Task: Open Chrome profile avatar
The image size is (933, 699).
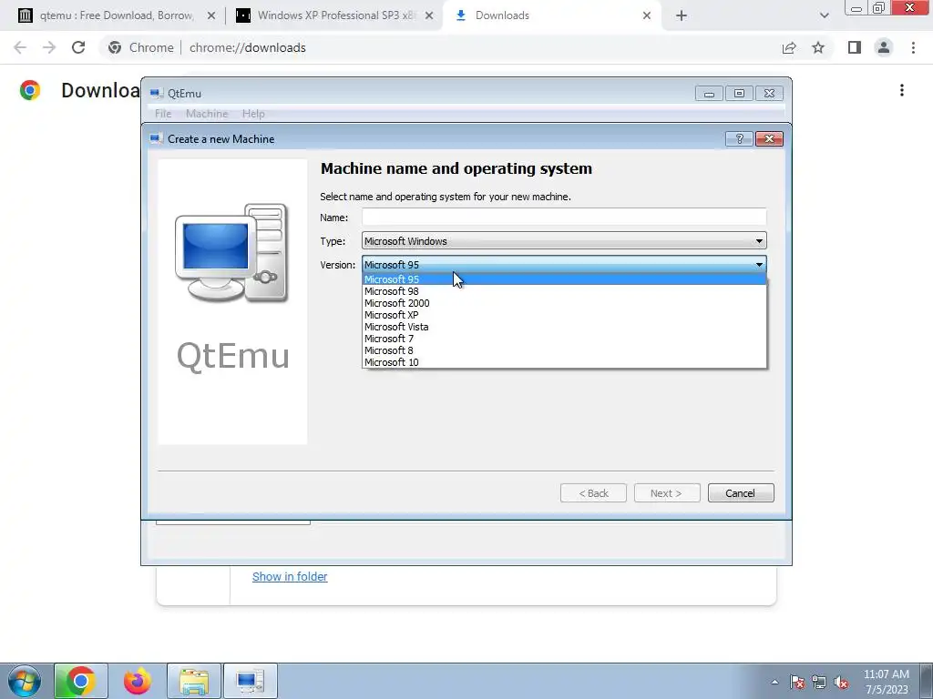Action: tap(884, 47)
